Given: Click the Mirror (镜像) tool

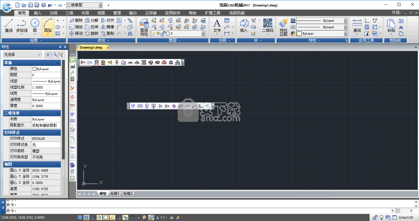Looking at the screenshot, I should [108, 27].
